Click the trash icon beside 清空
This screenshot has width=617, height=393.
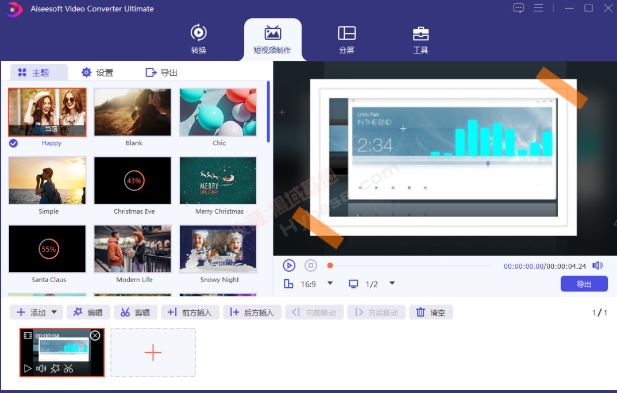point(421,313)
